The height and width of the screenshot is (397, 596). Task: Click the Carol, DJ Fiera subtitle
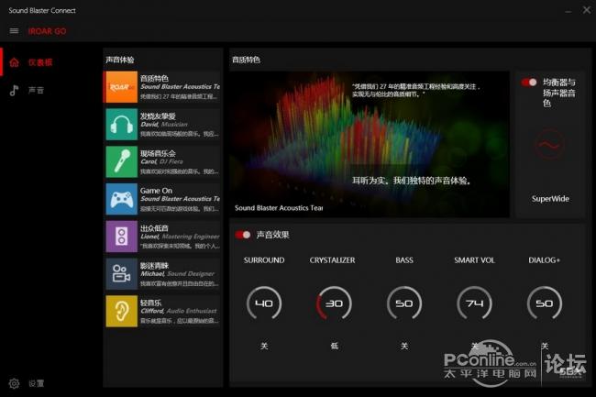click(x=162, y=161)
